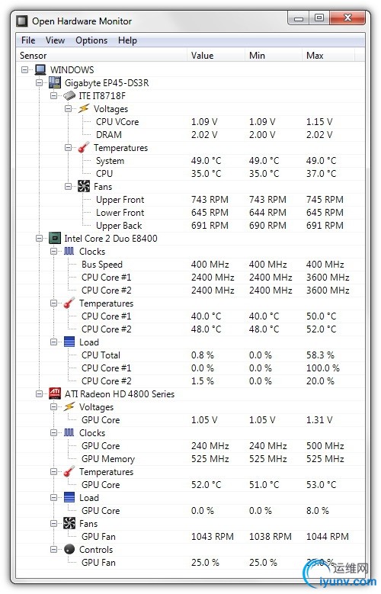Click the Value column header
This screenshot has width=381, height=594.
[216, 56]
